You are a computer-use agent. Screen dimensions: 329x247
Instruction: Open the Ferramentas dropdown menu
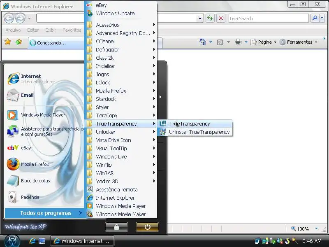pos(299,42)
